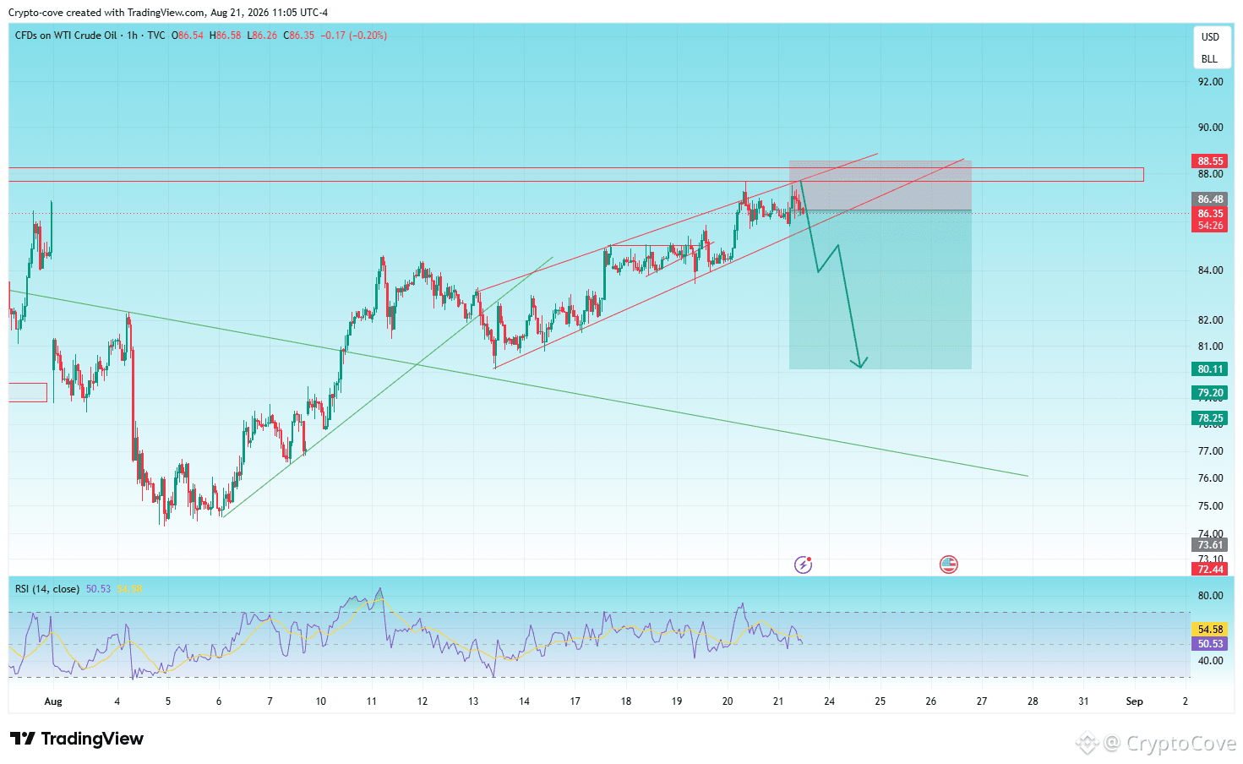Select the green profit zone of short position

[880, 290]
